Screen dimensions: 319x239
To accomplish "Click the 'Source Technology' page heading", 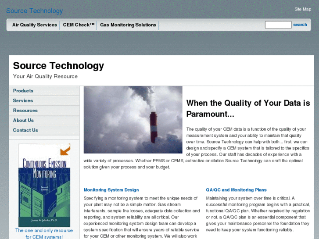I will point(58,66).
